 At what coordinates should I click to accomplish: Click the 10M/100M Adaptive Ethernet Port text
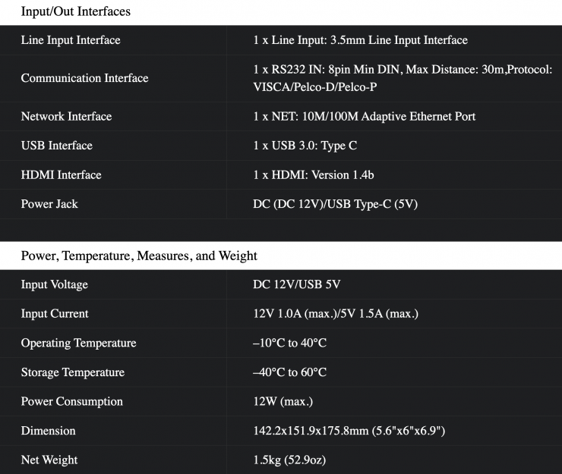coord(364,117)
